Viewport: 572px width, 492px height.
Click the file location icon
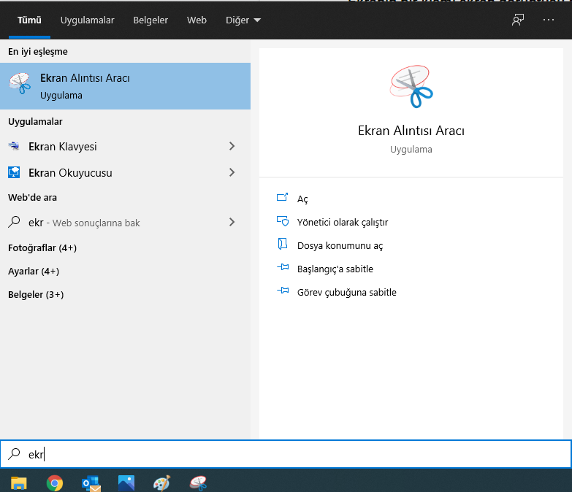(x=283, y=244)
